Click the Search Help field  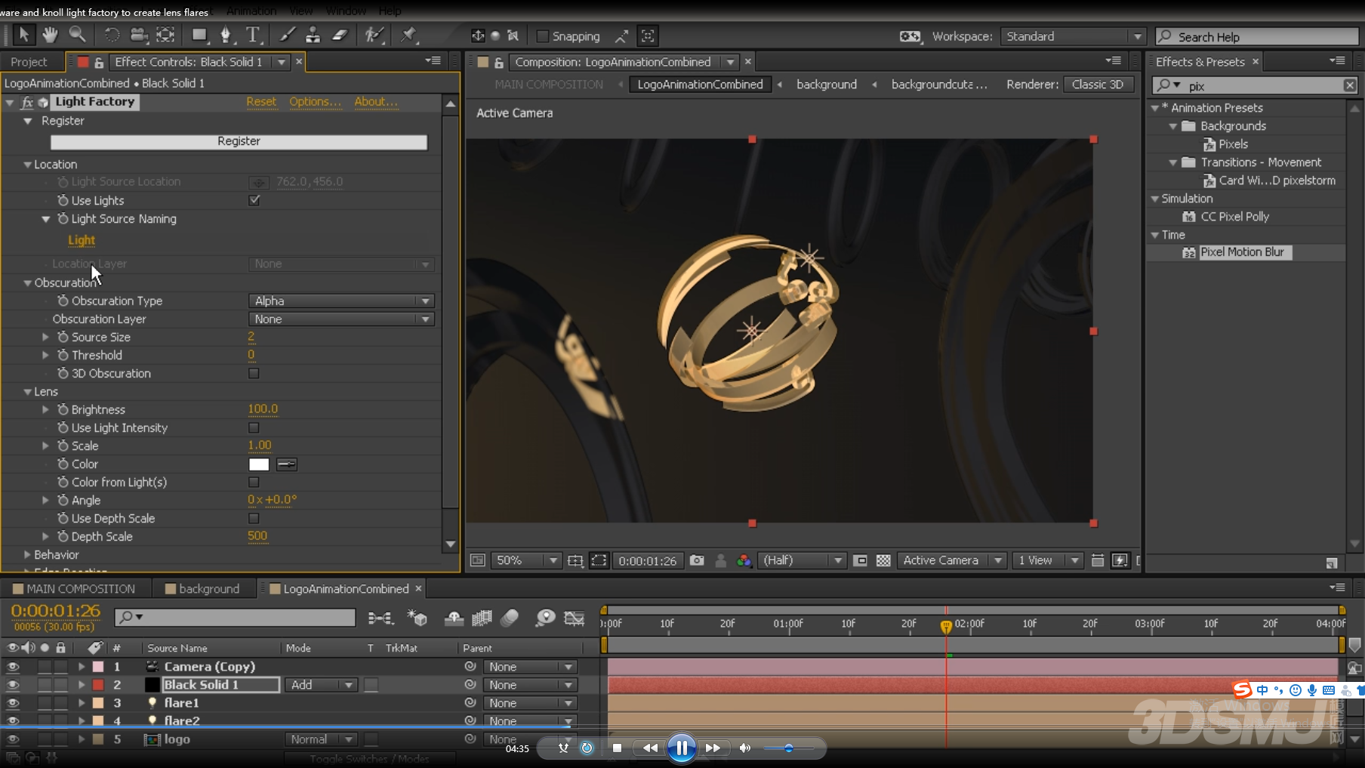point(1257,37)
